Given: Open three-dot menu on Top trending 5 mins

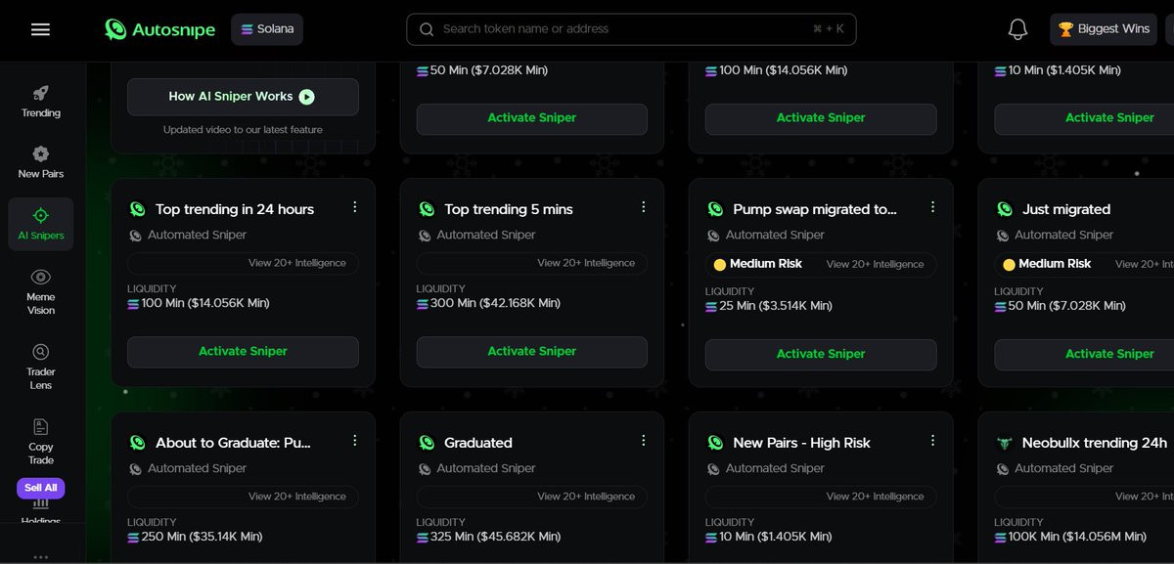Looking at the screenshot, I should [x=644, y=207].
